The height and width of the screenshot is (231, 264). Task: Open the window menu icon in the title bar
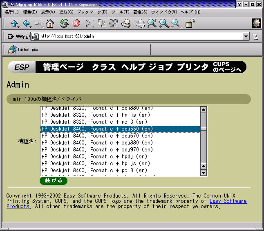(5, 4)
